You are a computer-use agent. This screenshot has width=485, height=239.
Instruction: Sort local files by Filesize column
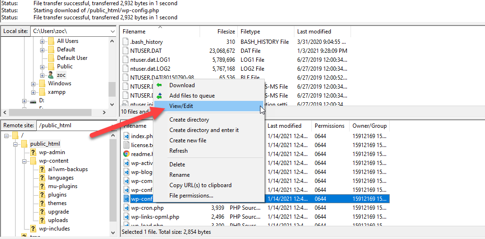click(219, 32)
